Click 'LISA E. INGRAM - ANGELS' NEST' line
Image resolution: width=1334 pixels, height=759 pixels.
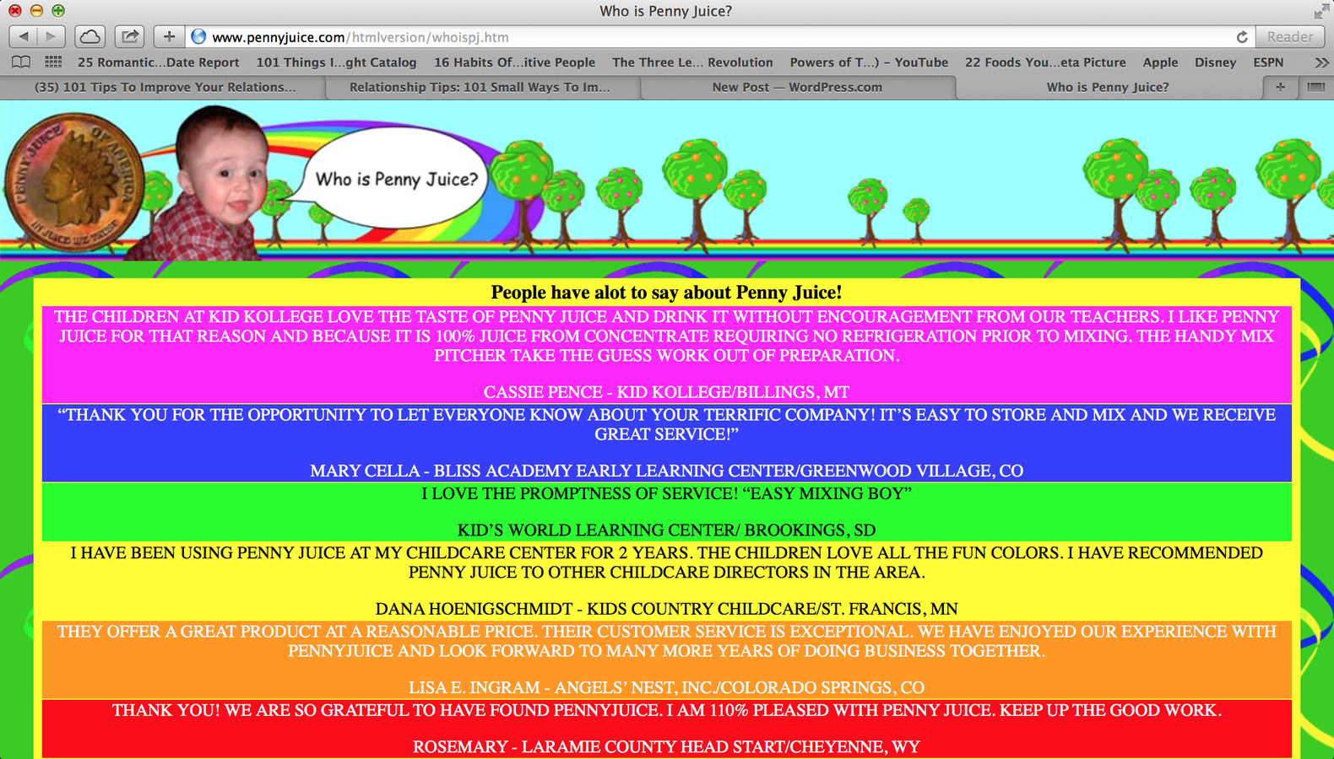pyautogui.click(x=666, y=687)
